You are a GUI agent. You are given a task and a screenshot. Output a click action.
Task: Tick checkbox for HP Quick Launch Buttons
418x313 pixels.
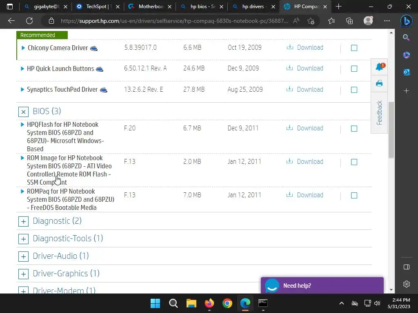tap(354, 68)
